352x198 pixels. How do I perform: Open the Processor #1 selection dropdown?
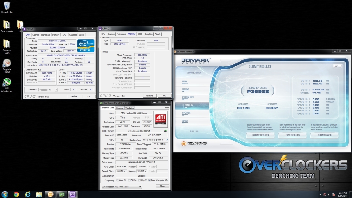[49, 90]
